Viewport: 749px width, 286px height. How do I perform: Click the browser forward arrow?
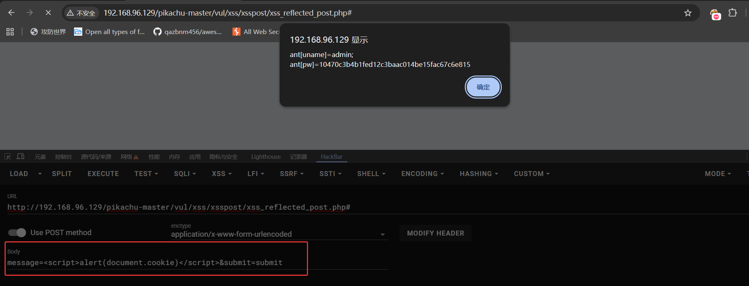pyautogui.click(x=30, y=13)
